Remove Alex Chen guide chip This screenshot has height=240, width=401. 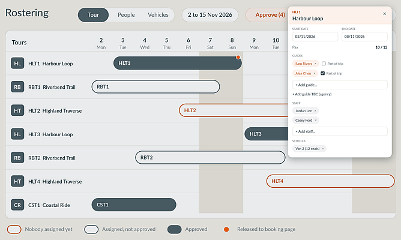(315, 73)
